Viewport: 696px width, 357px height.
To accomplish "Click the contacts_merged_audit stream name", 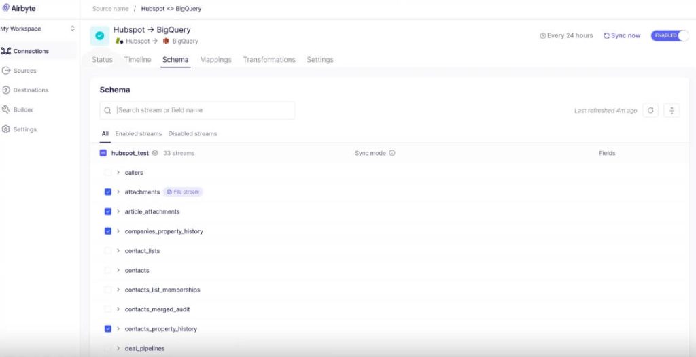I will [157, 309].
